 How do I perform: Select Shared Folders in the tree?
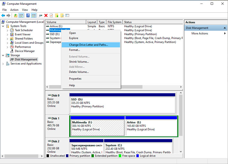pos(24,38)
